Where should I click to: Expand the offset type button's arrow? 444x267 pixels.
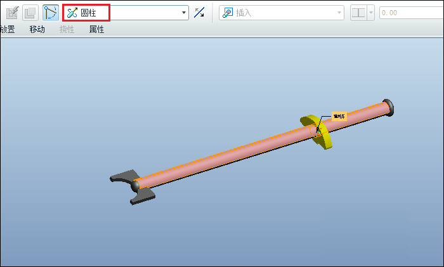pyautogui.click(x=370, y=13)
